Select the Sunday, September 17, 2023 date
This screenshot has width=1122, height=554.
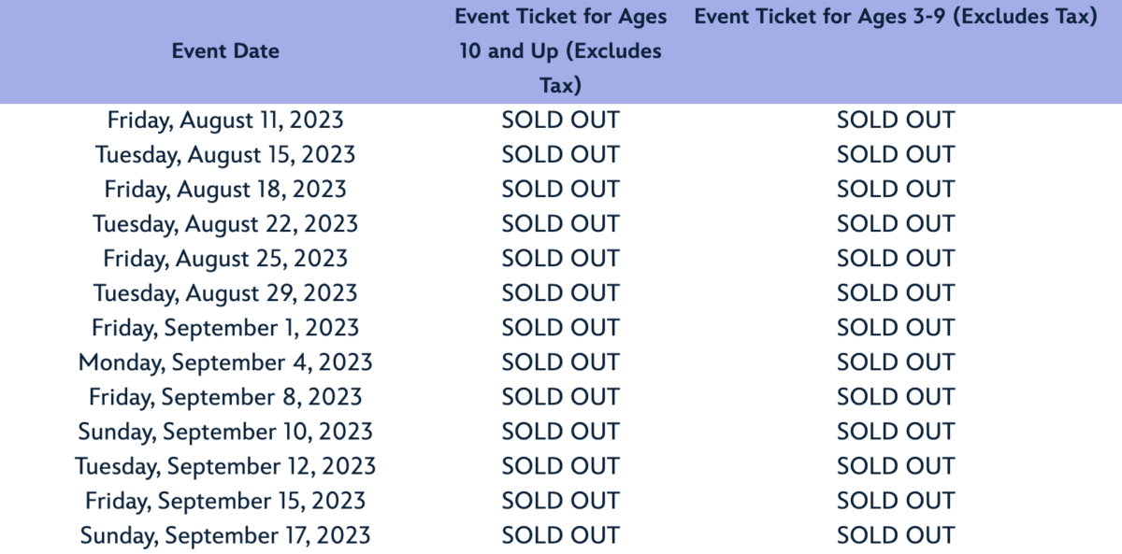225,535
